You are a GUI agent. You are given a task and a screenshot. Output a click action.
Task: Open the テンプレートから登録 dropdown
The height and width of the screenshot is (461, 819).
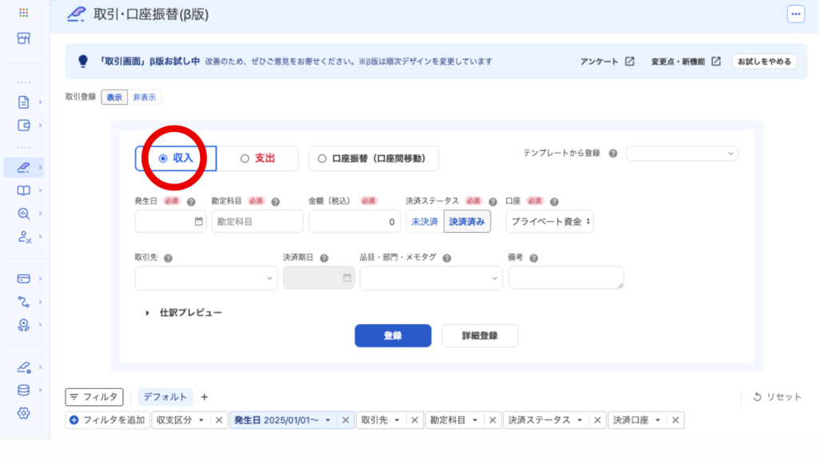tap(681, 153)
